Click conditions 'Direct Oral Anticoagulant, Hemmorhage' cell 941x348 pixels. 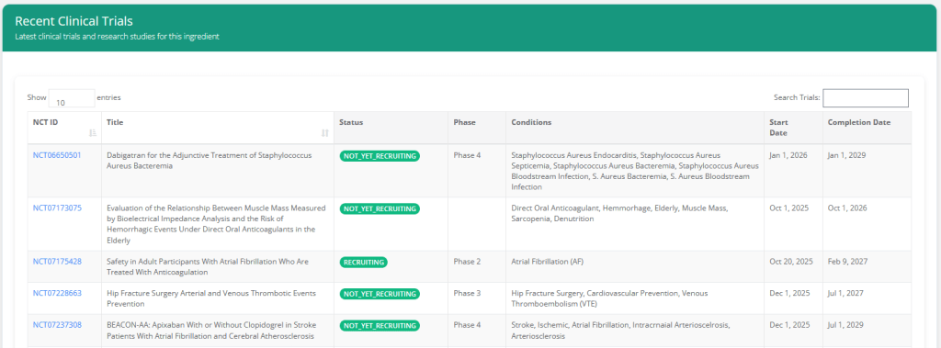pos(634,224)
